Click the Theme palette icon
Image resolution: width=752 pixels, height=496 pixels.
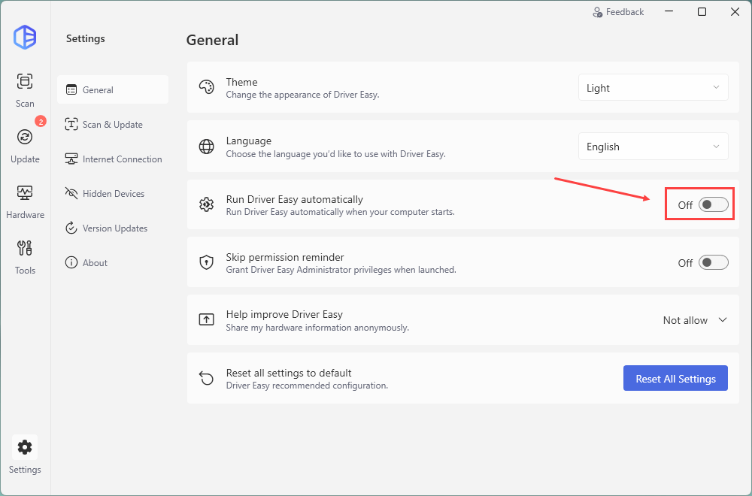coord(206,87)
